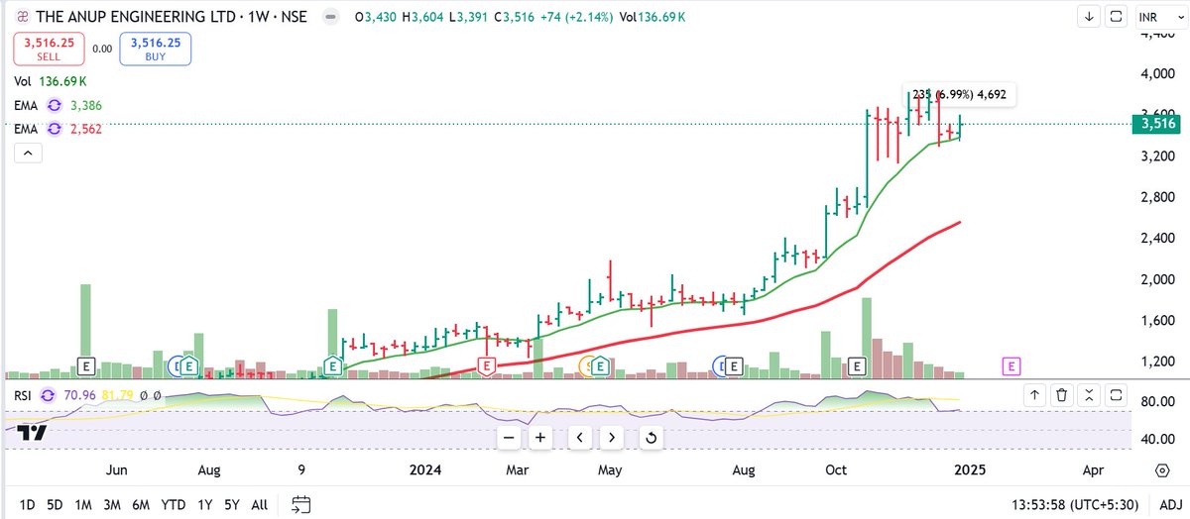Screen dimensions: 1190x519
Task: Click the refresh icon beside RSI legend
Action: pyautogui.click(x=47, y=395)
